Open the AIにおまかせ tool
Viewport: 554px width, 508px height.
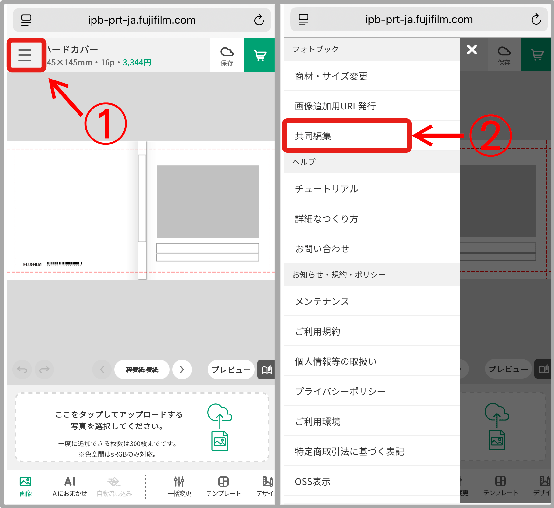click(x=70, y=486)
